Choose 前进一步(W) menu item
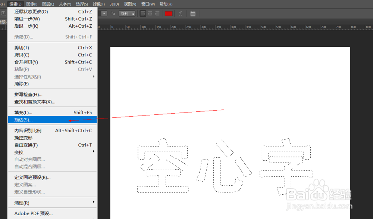The height and width of the screenshot is (219, 373). (52, 19)
